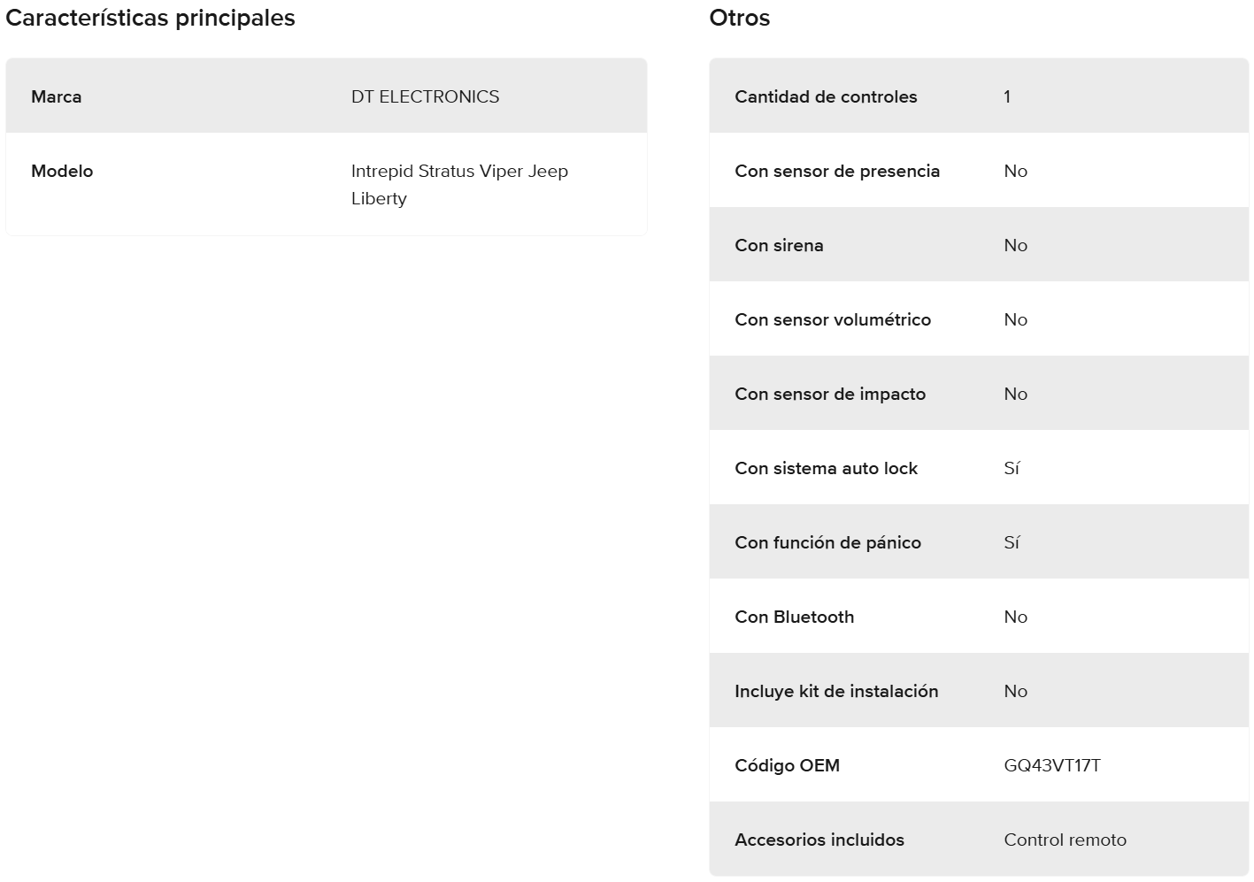This screenshot has width=1254, height=882.
Task: Click the "Con sirena" row label
Action: (x=779, y=245)
